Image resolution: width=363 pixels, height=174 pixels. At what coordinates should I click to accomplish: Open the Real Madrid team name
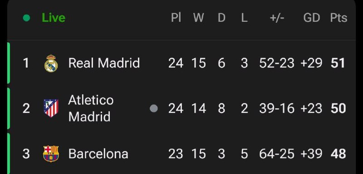[x=104, y=63]
